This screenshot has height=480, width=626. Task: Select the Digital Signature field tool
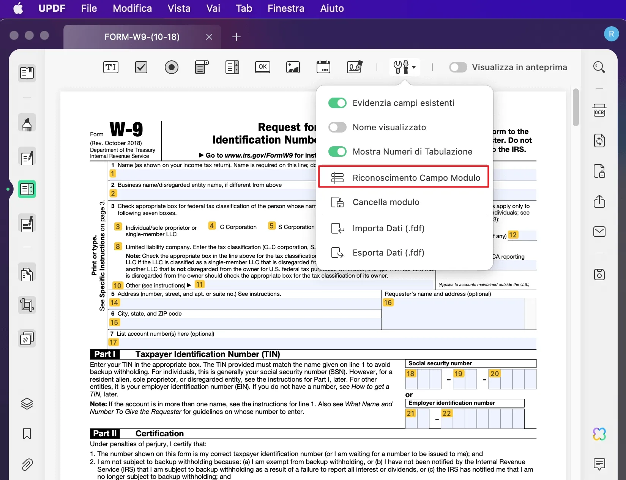click(x=355, y=67)
